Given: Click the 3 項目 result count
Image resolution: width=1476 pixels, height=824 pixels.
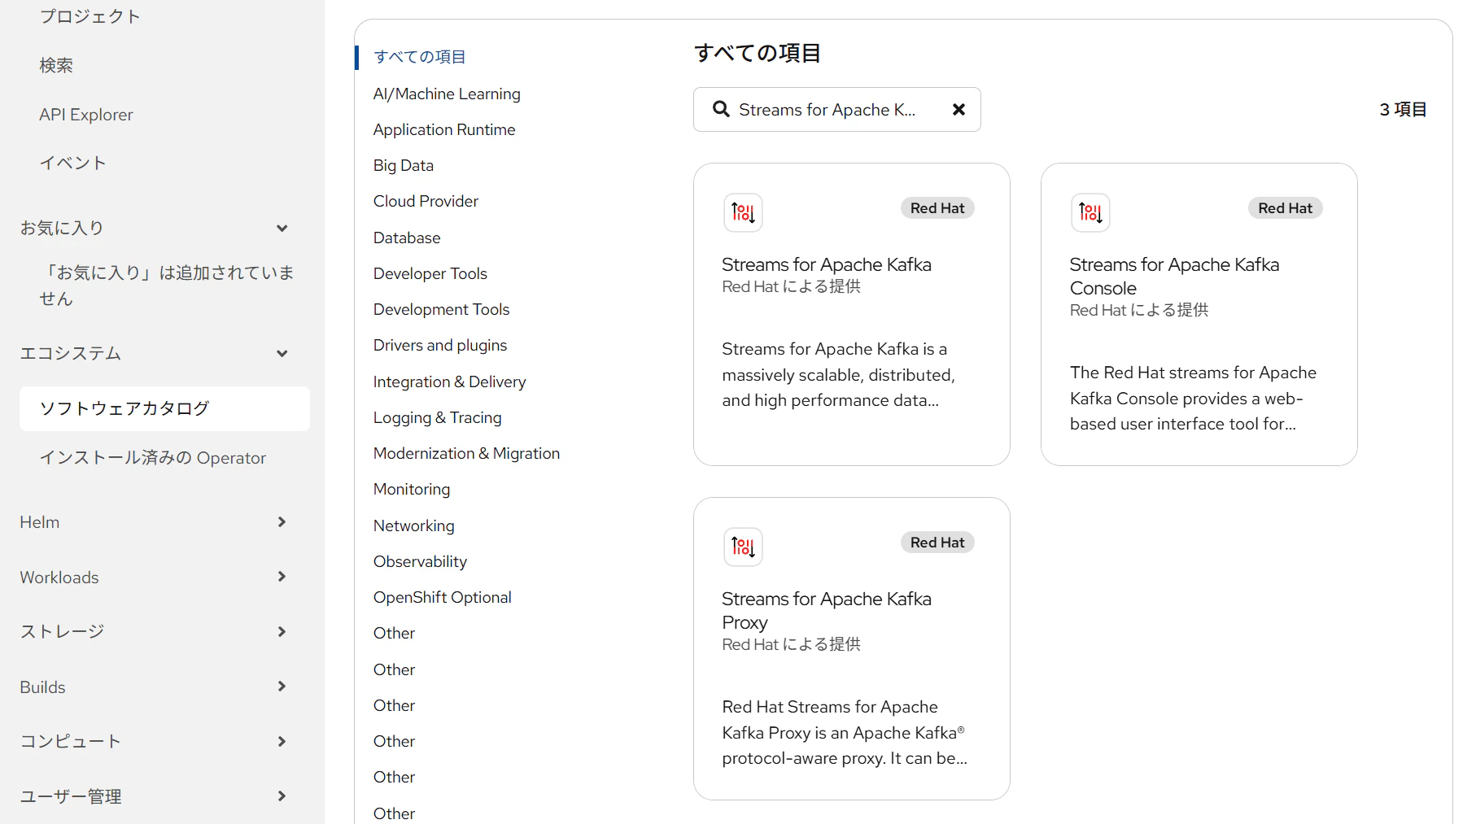Looking at the screenshot, I should click(x=1403, y=109).
